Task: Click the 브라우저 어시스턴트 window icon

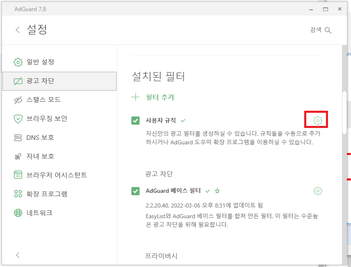Action: [x=18, y=175]
